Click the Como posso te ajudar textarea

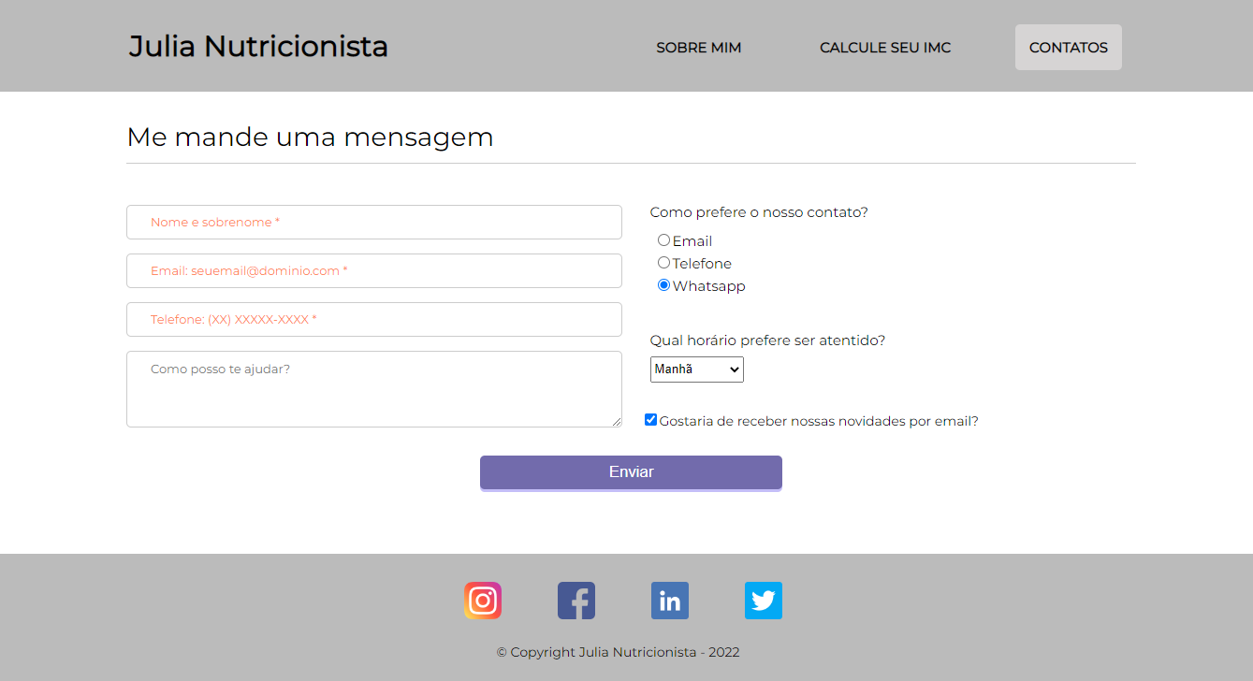(374, 388)
